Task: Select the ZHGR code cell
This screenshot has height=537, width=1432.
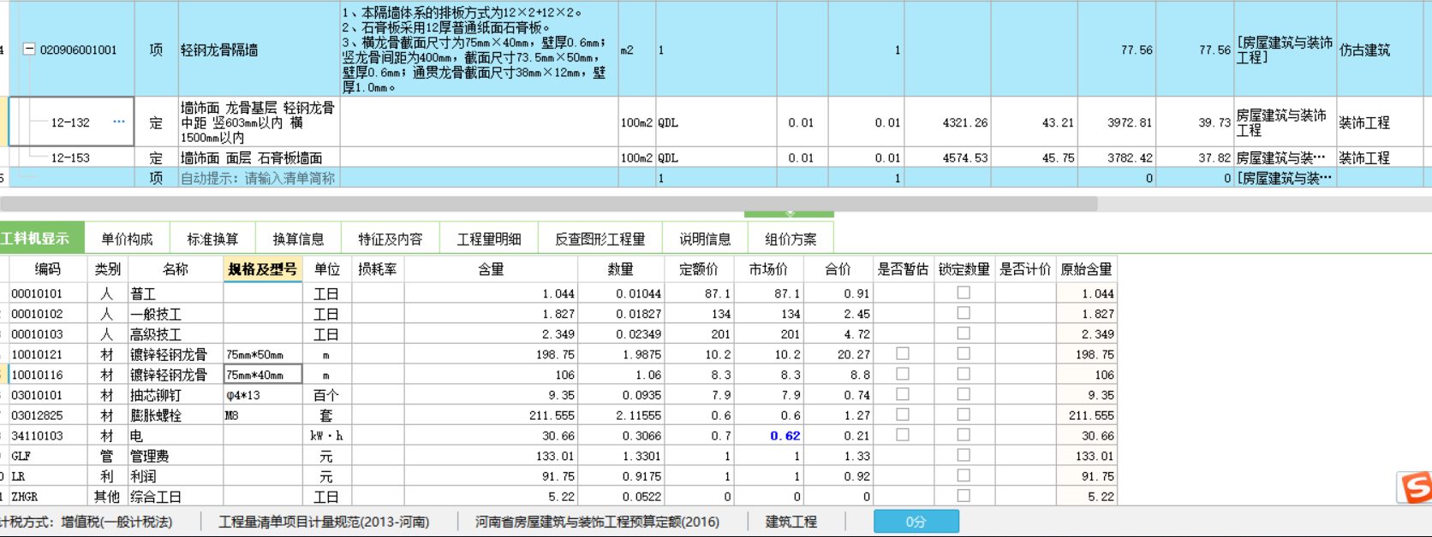Action: coord(47,497)
